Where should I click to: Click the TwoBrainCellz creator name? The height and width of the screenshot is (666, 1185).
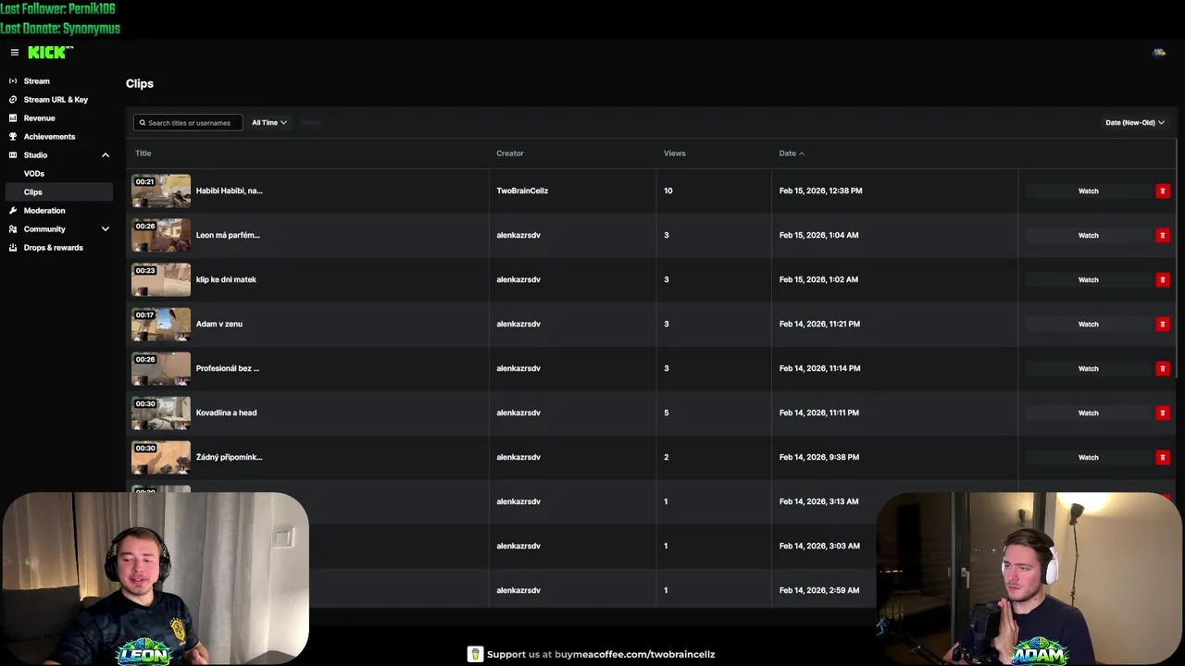(522, 191)
